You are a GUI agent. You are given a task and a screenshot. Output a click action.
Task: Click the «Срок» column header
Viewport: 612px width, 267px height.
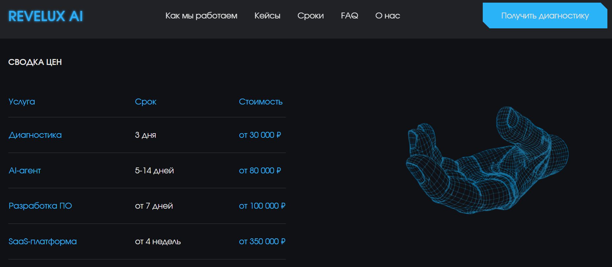pyautogui.click(x=145, y=102)
